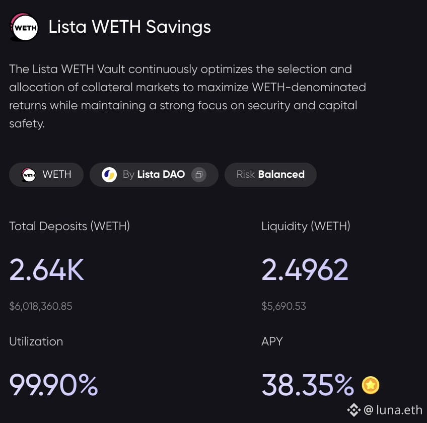Click the Lista DAO logo icon
The width and height of the screenshot is (427, 423).
(109, 175)
